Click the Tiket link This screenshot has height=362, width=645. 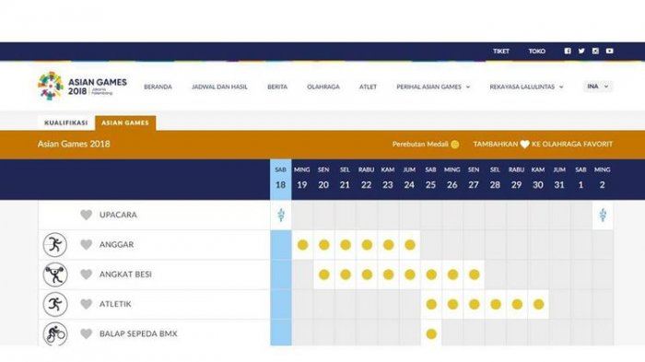(x=501, y=51)
